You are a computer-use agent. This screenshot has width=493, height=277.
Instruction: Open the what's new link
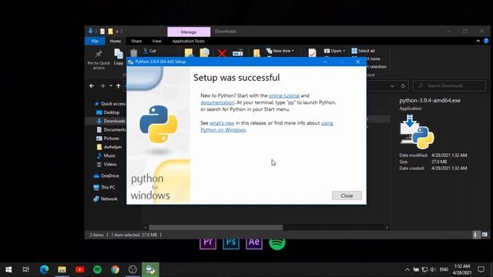(222, 123)
